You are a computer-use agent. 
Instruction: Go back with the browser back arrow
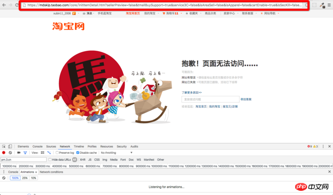pyautogui.click(x=4, y=5)
